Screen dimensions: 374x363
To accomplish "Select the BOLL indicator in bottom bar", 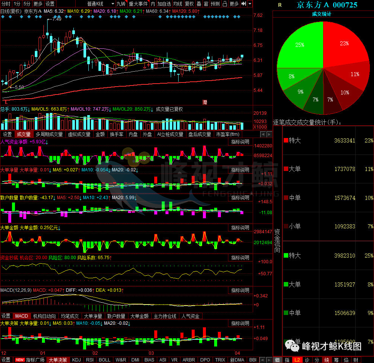I will tap(104, 360).
